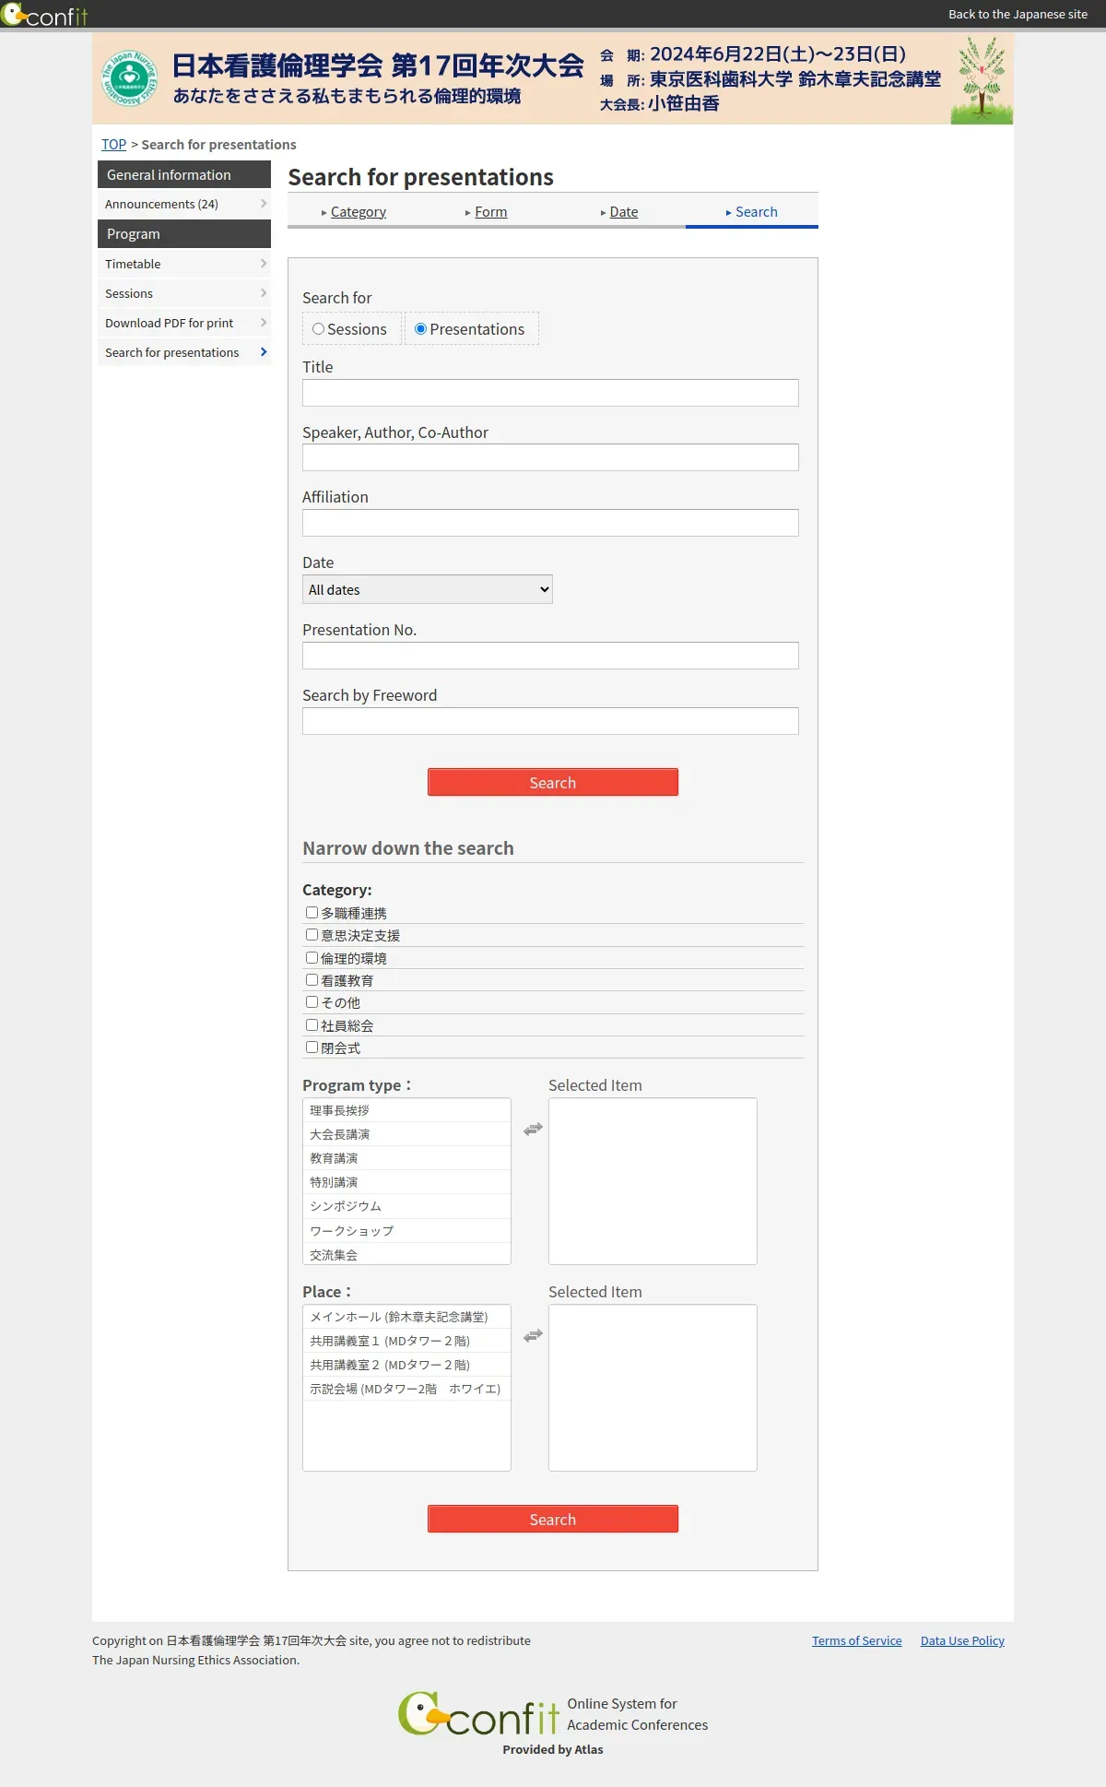Check the 意思決定支援 category checkbox
The height and width of the screenshot is (1787, 1106).
[x=312, y=935]
